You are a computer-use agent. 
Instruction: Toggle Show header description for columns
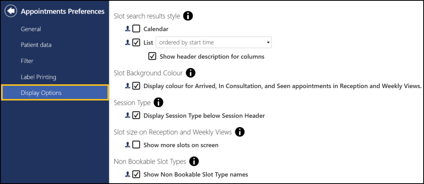[152, 56]
